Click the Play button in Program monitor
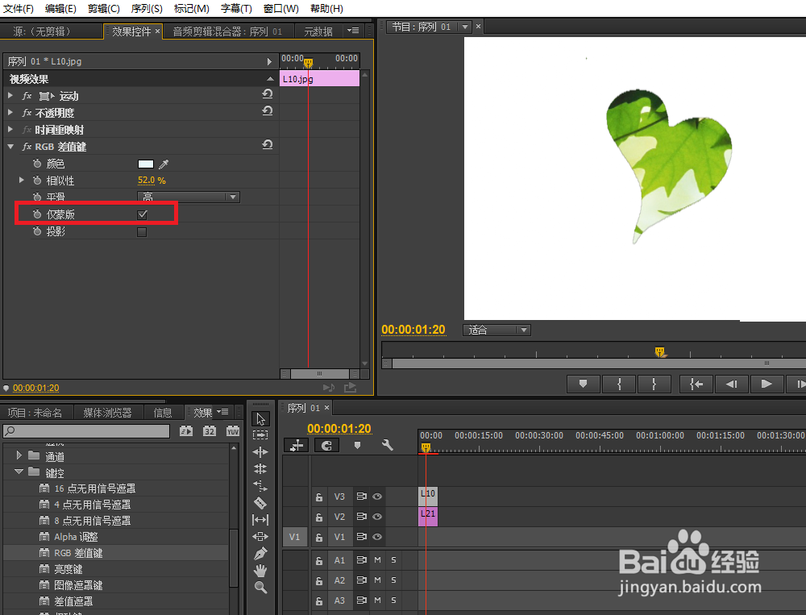Screen dimensions: 806x615 pos(767,384)
